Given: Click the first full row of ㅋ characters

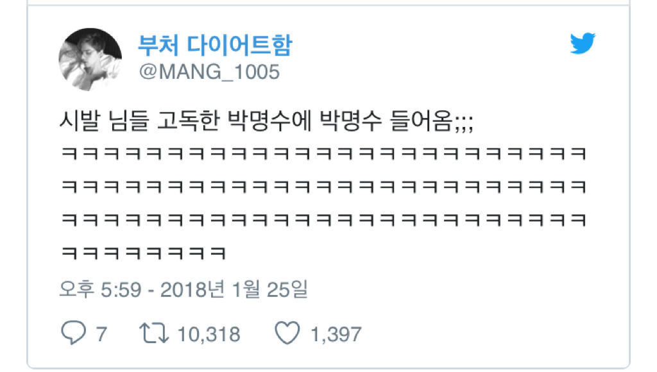Looking at the screenshot, I should pyautogui.click(x=323, y=154).
